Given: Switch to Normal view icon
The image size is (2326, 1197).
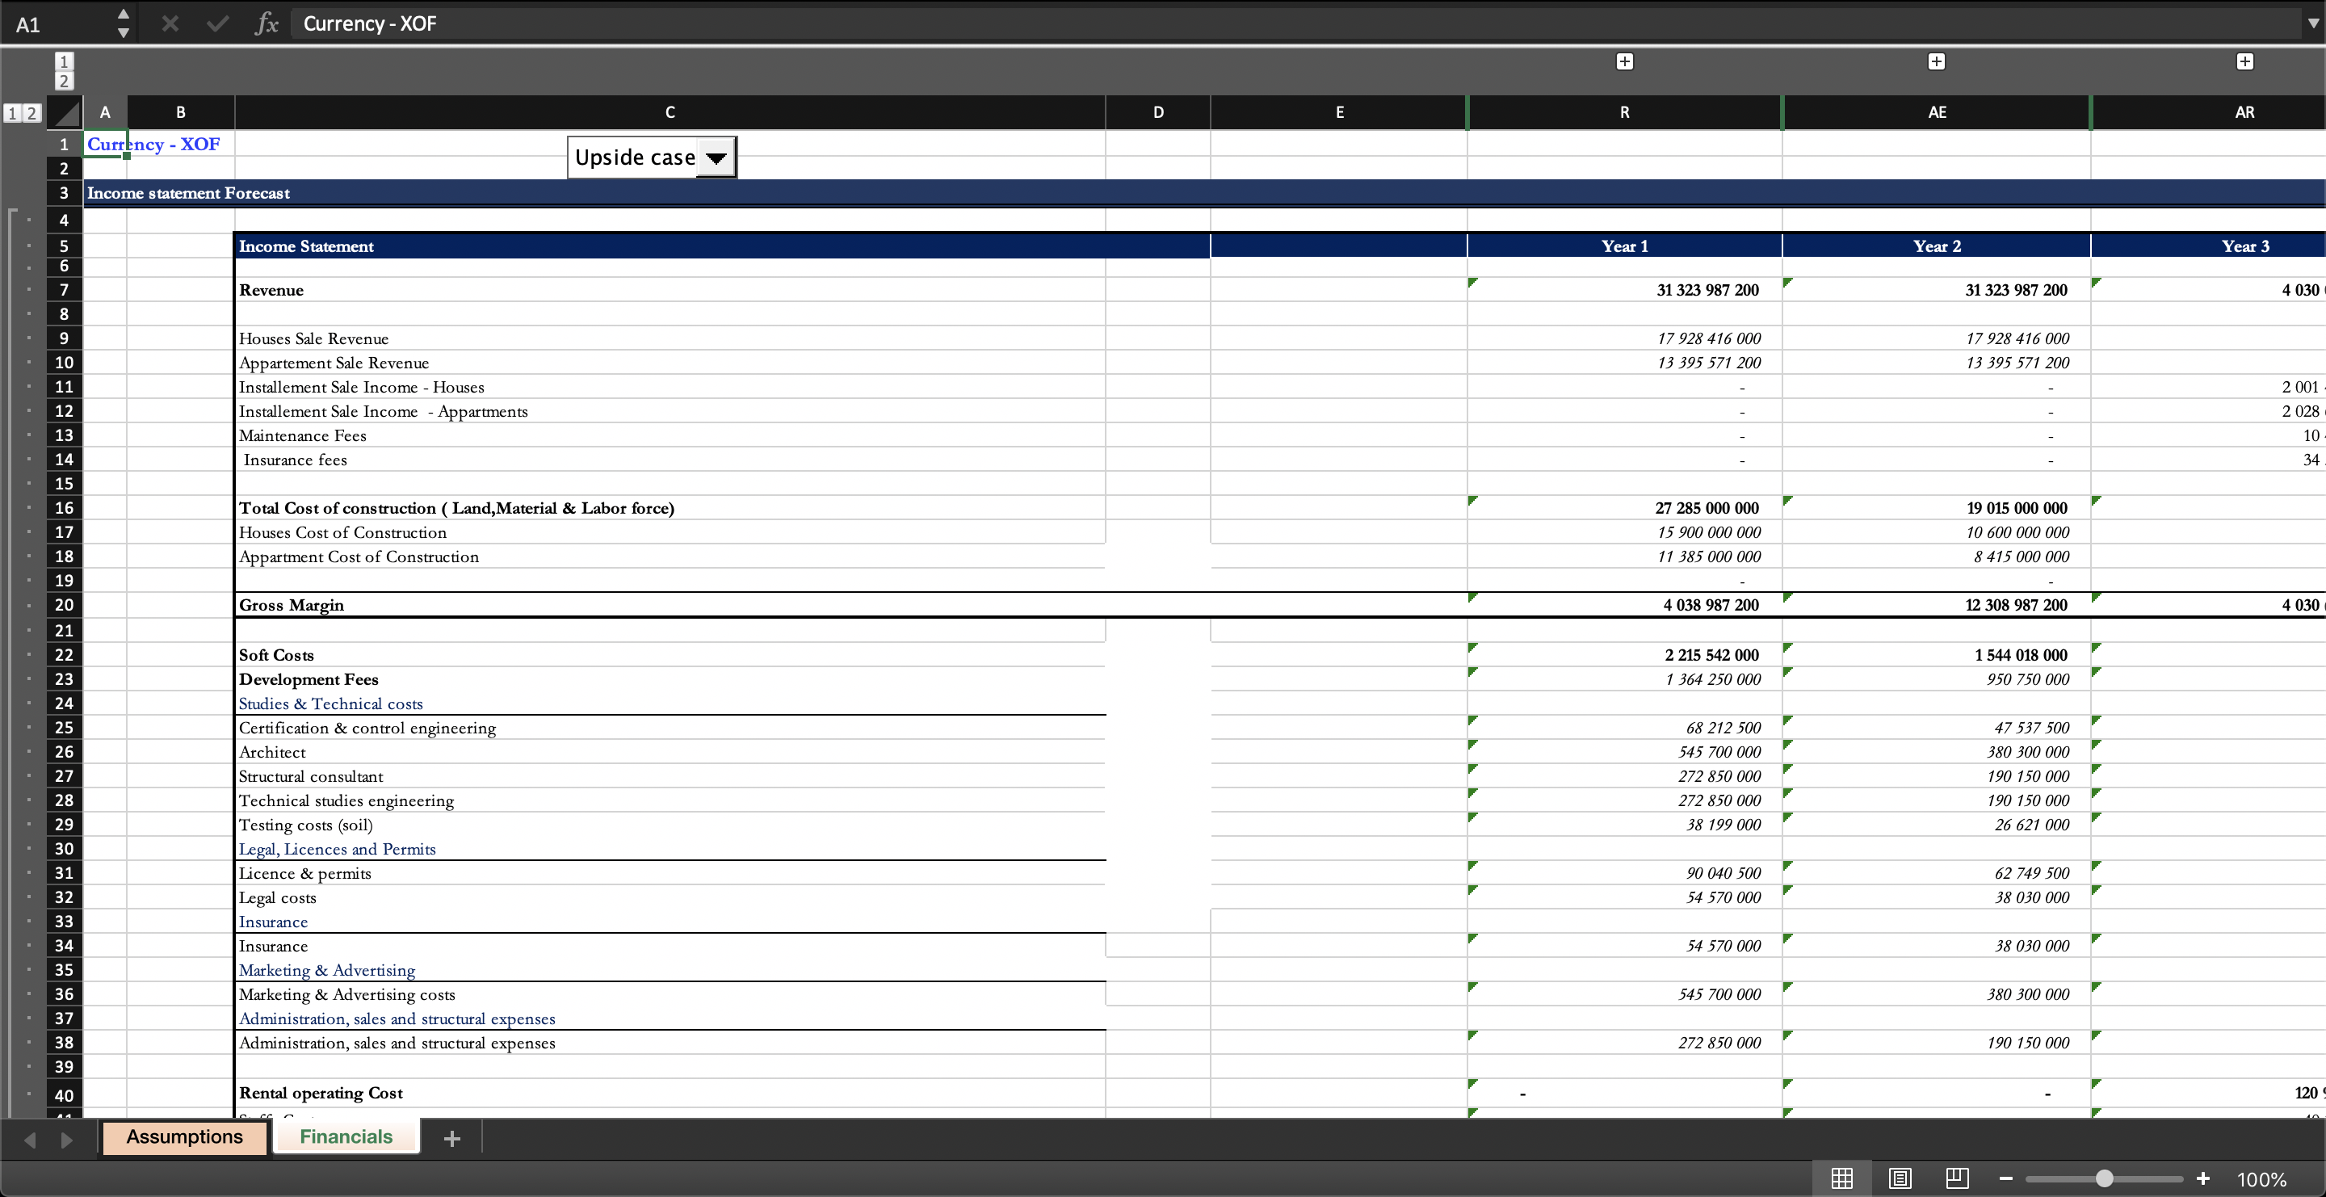Looking at the screenshot, I should pyautogui.click(x=1842, y=1178).
